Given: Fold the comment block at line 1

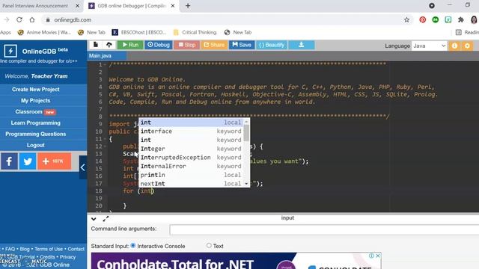Looking at the screenshot, I should (105, 65).
